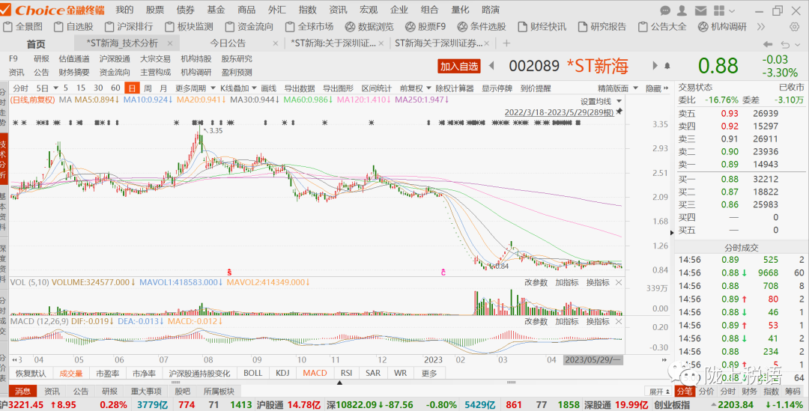Open 沪深排行 toolbar item
The width and height of the screenshot is (809, 411).
[129, 26]
